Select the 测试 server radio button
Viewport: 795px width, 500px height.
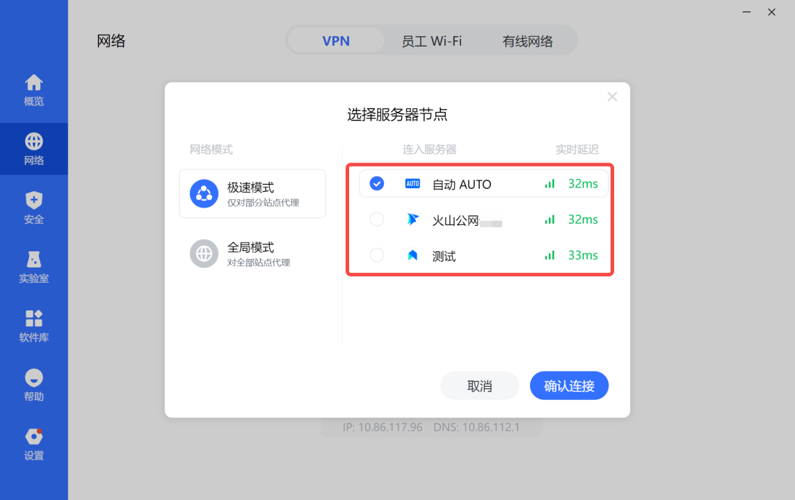click(x=377, y=255)
